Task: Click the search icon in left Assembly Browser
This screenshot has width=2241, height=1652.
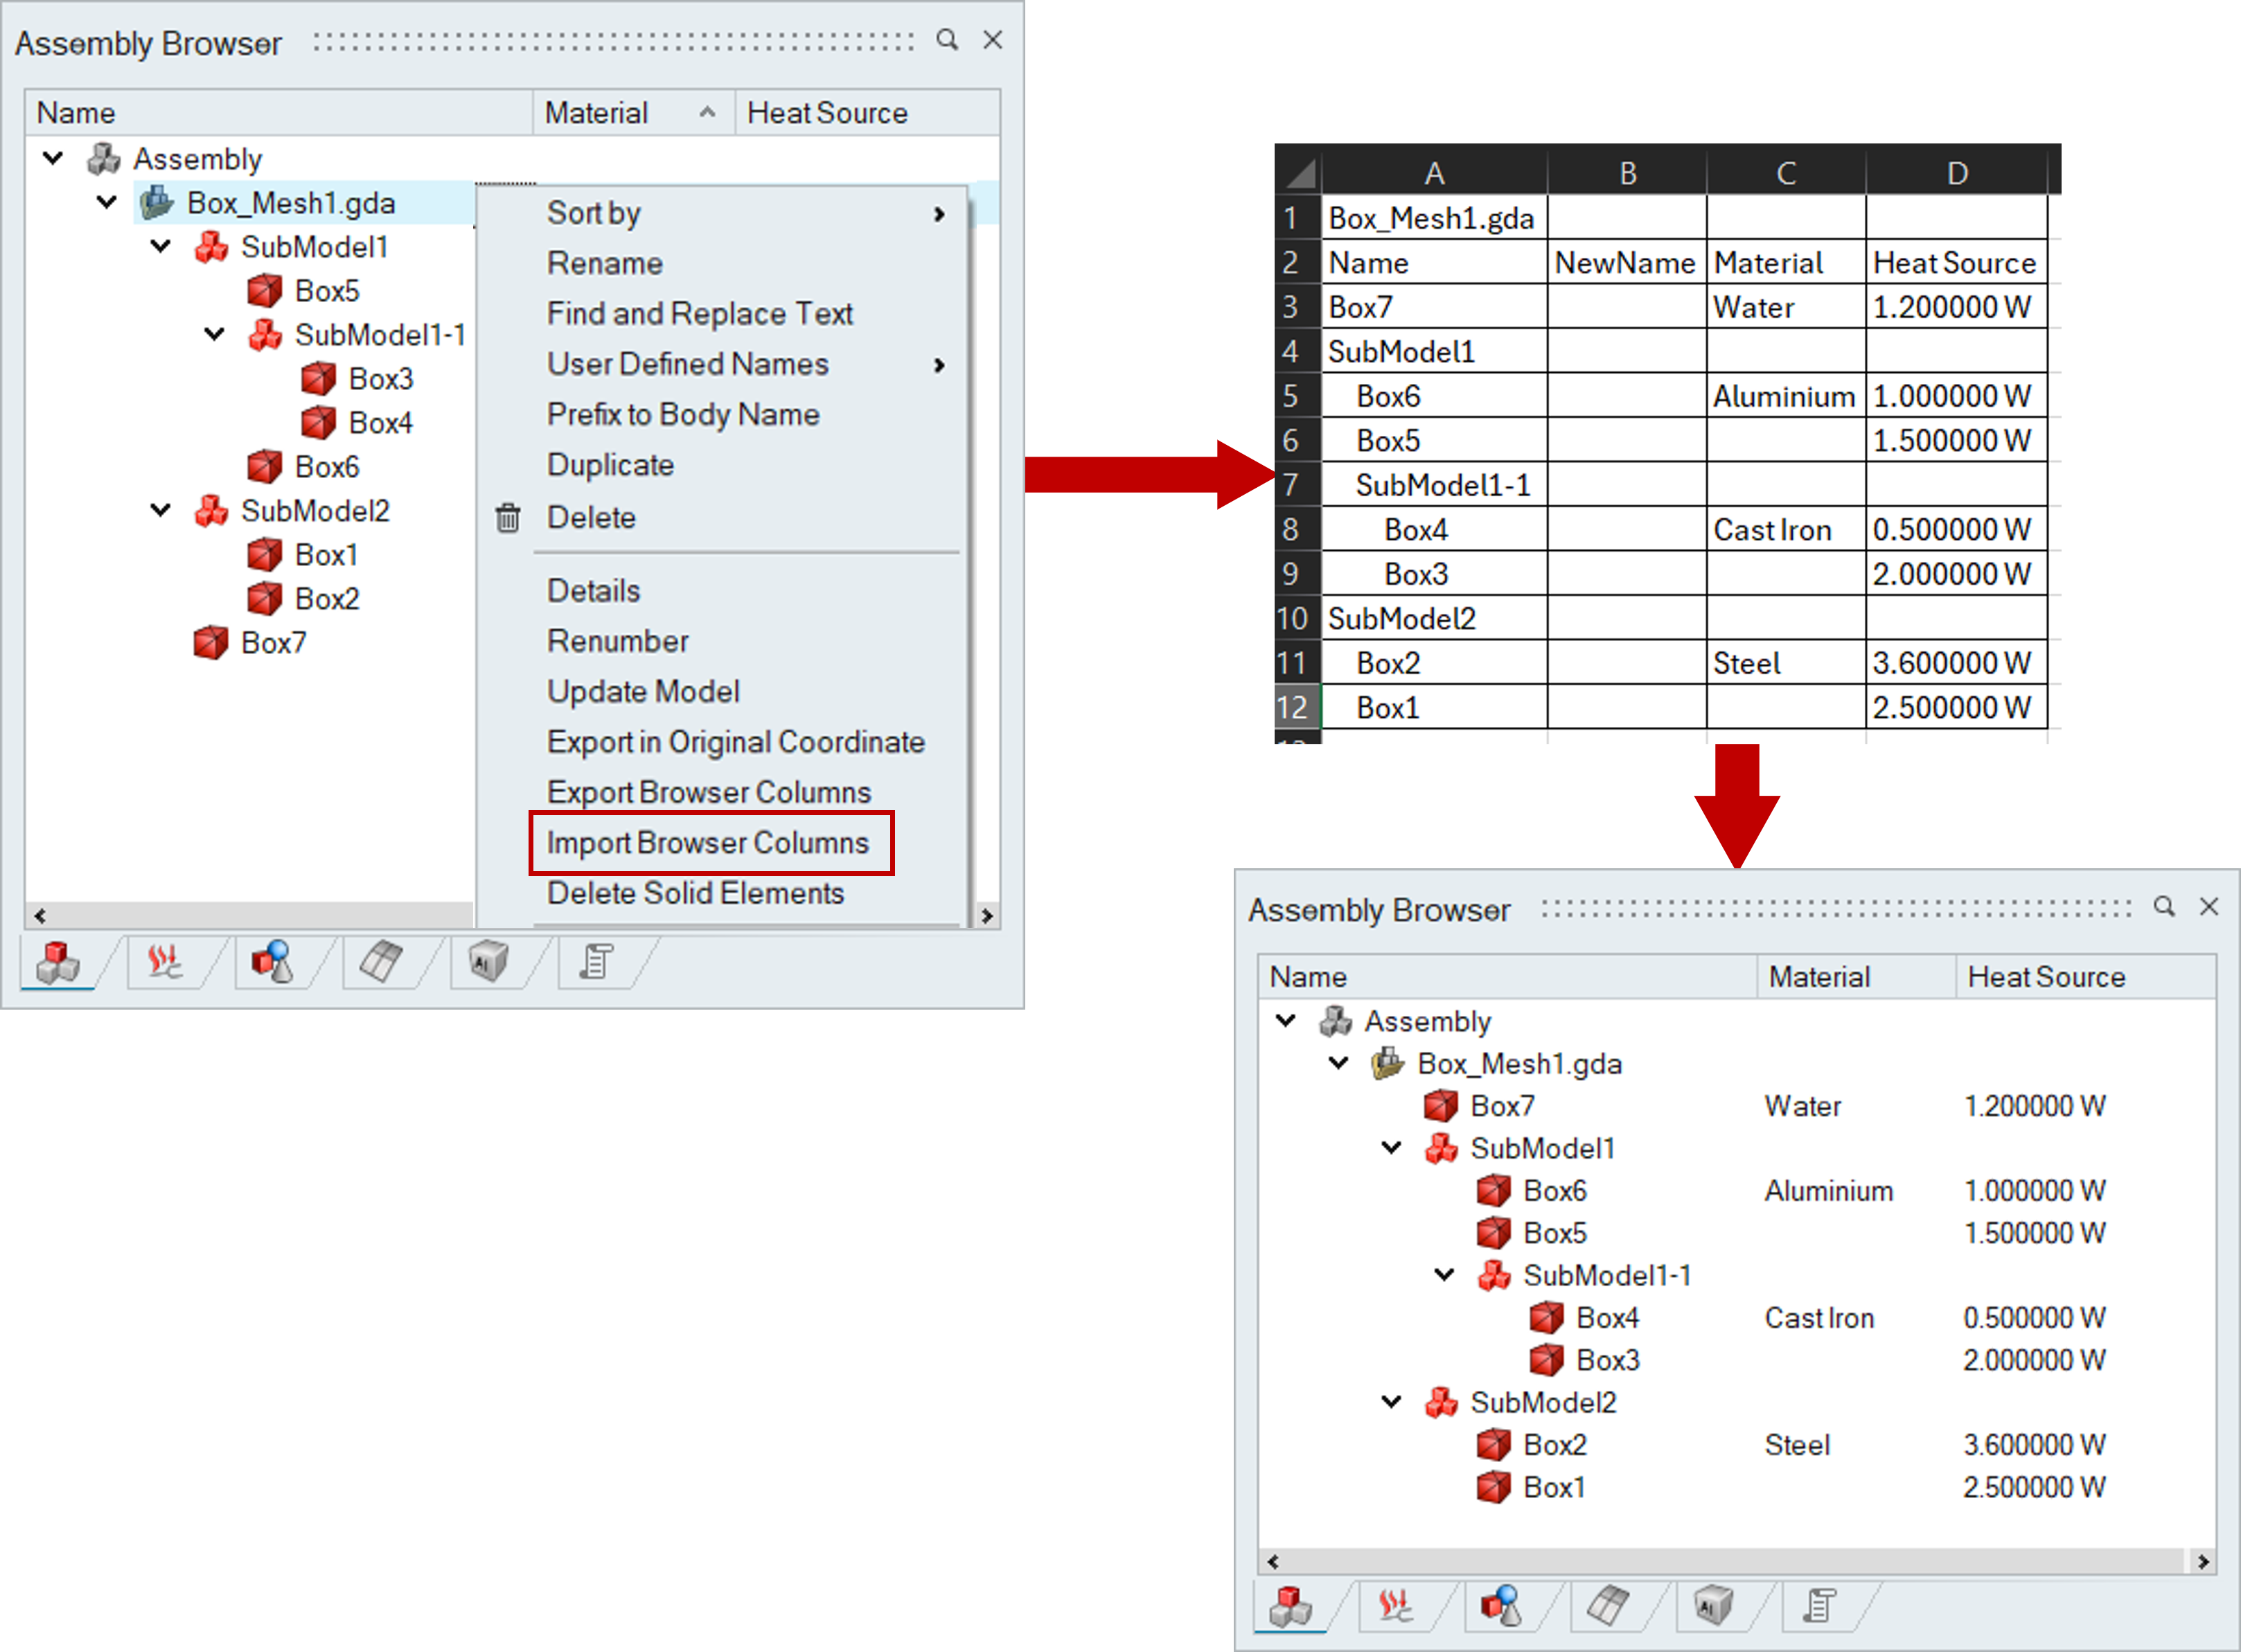Action: click(946, 40)
